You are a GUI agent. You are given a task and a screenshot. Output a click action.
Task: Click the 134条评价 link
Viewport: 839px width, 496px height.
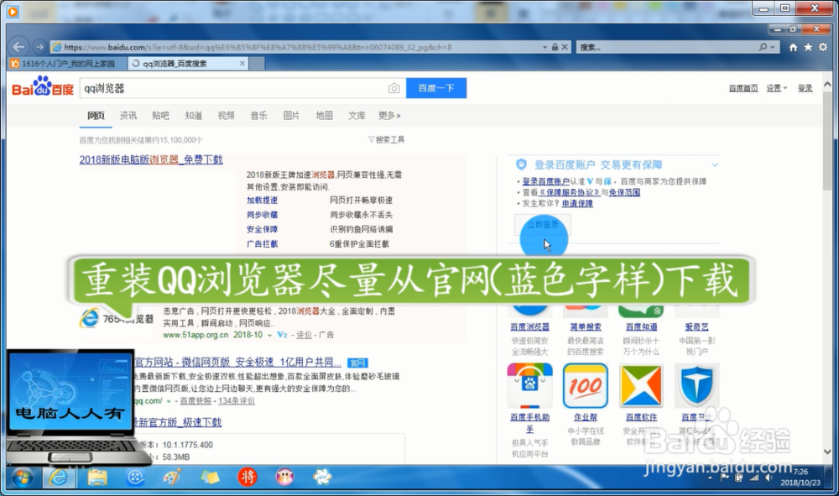pyautogui.click(x=237, y=401)
